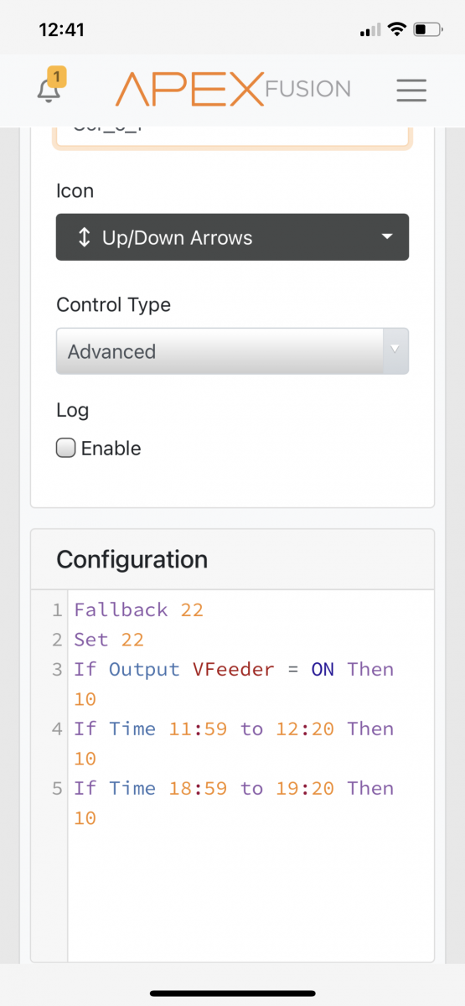Tap the cellular signal bars icon
Image resolution: width=465 pixels, height=1006 pixels.
[369, 31]
